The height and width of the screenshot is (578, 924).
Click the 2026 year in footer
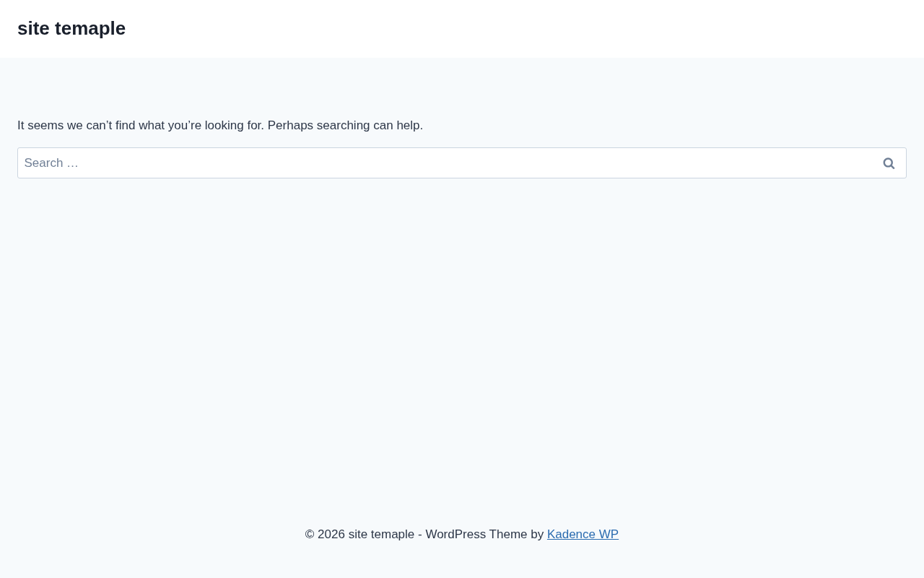(x=331, y=535)
